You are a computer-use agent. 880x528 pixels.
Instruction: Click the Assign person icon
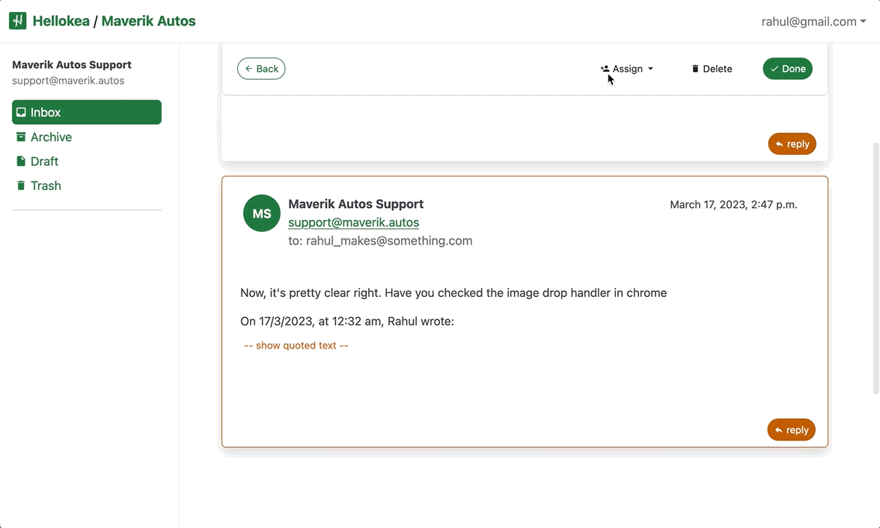click(x=605, y=68)
